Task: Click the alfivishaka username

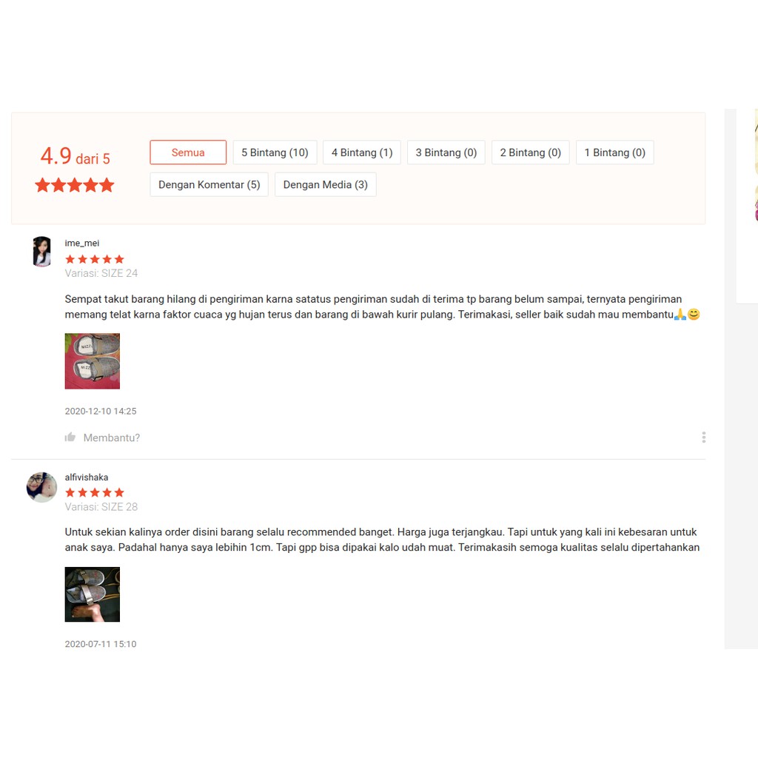Action: 87,477
